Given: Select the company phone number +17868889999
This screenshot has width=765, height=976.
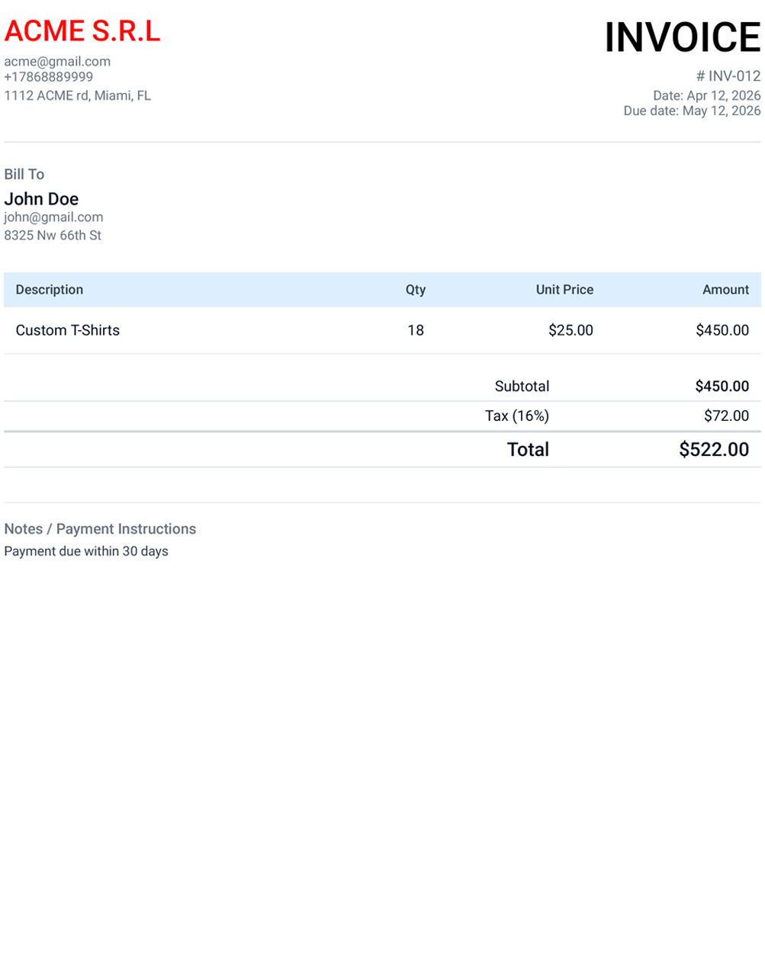Looking at the screenshot, I should (49, 77).
